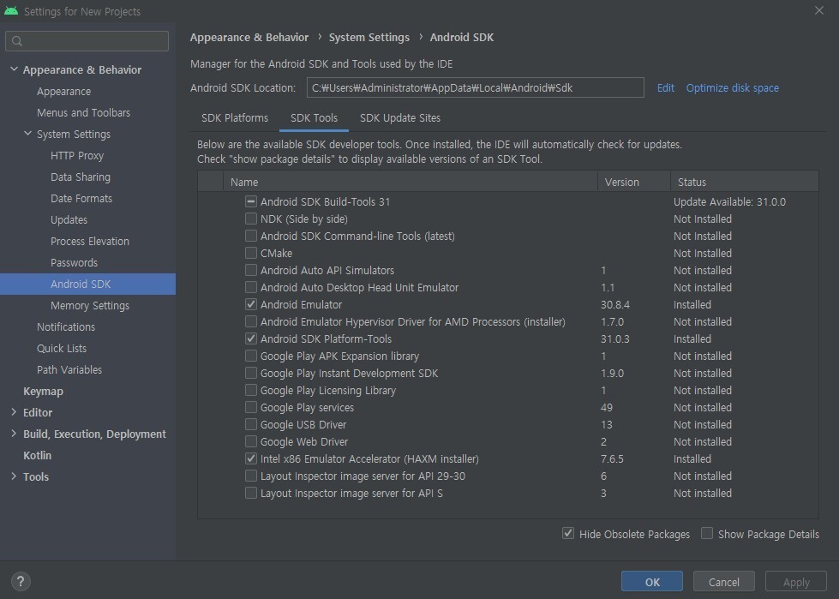Select Quick Lists settings
This screenshot has height=599, width=839.
[x=62, y=348]
